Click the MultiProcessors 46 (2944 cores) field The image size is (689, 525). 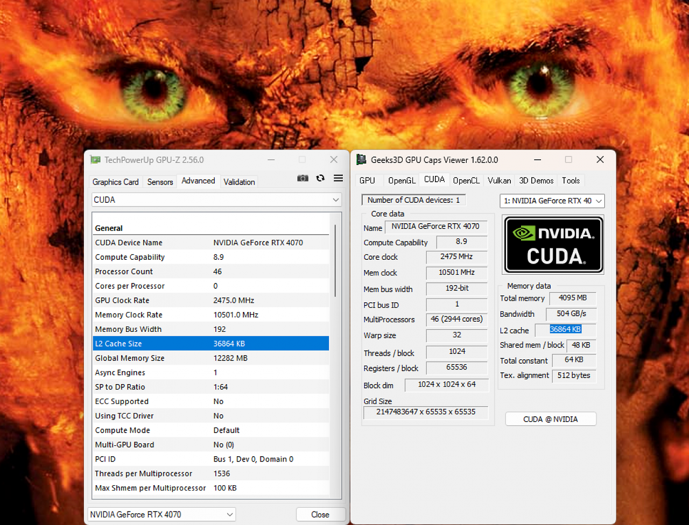[456, 319]
